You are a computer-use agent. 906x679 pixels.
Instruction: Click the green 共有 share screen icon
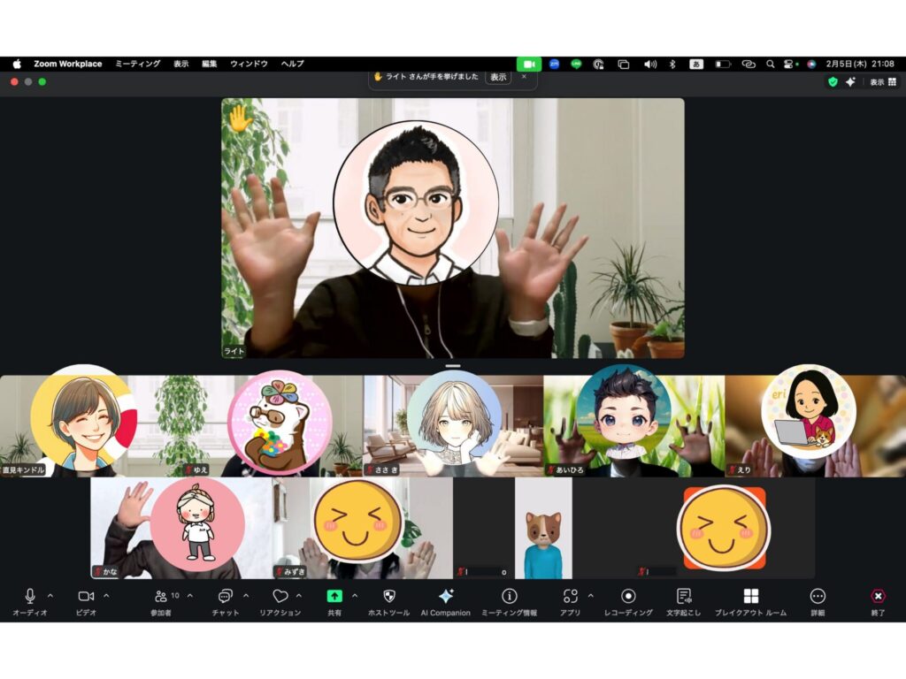coord(334,596)
